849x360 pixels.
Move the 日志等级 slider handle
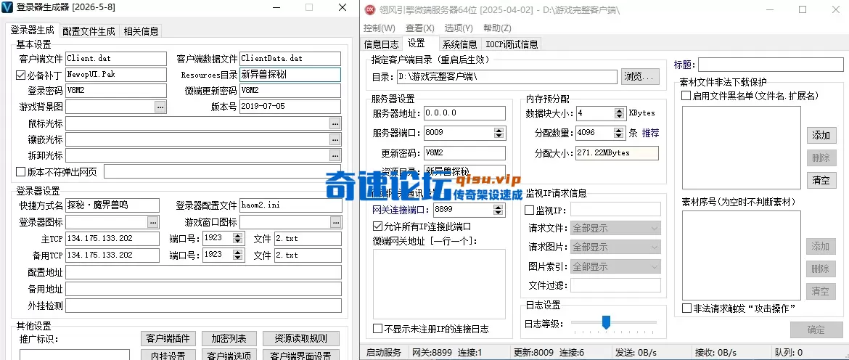click(x=607, y=323)
